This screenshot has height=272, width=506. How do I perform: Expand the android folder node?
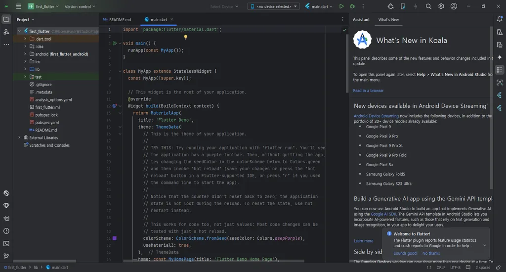(x=25, y=54)
